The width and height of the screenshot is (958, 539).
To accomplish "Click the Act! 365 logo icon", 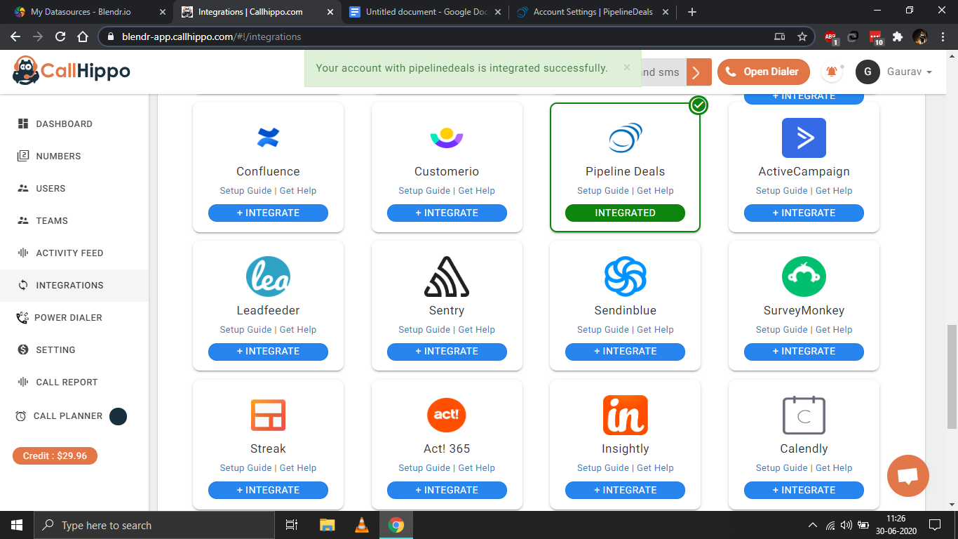I will pos(447,415).
